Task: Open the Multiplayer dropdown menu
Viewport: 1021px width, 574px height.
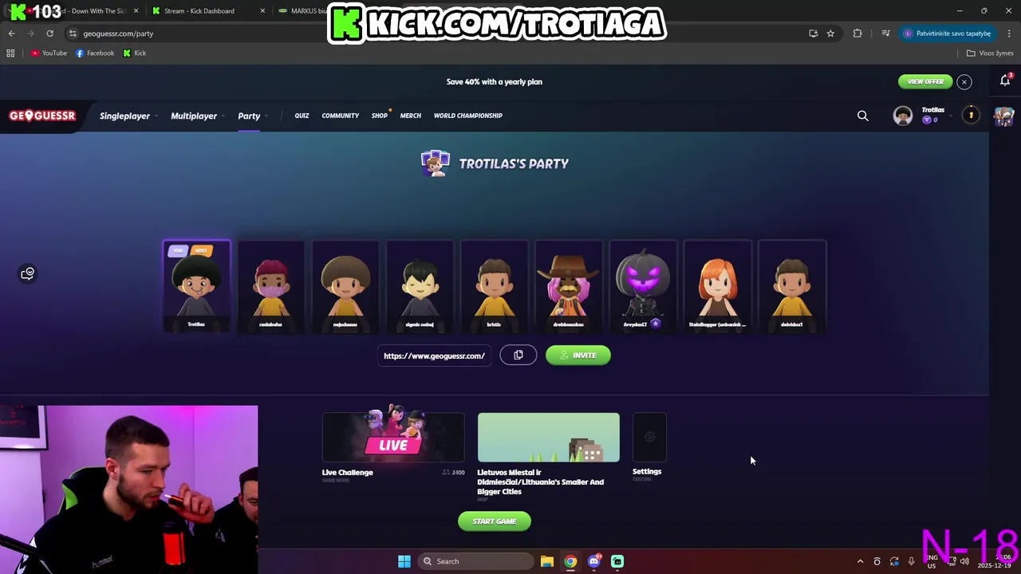Action: [x=197, y=116]
